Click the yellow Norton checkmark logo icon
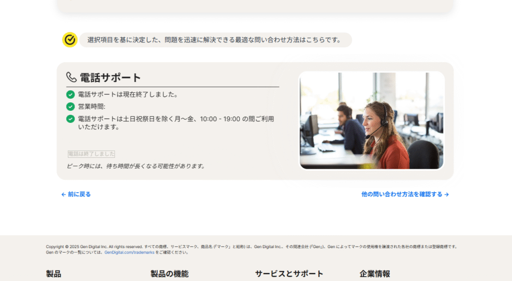Image resolution: width=512 pixels, height=281 pixels. click(70, 40)
